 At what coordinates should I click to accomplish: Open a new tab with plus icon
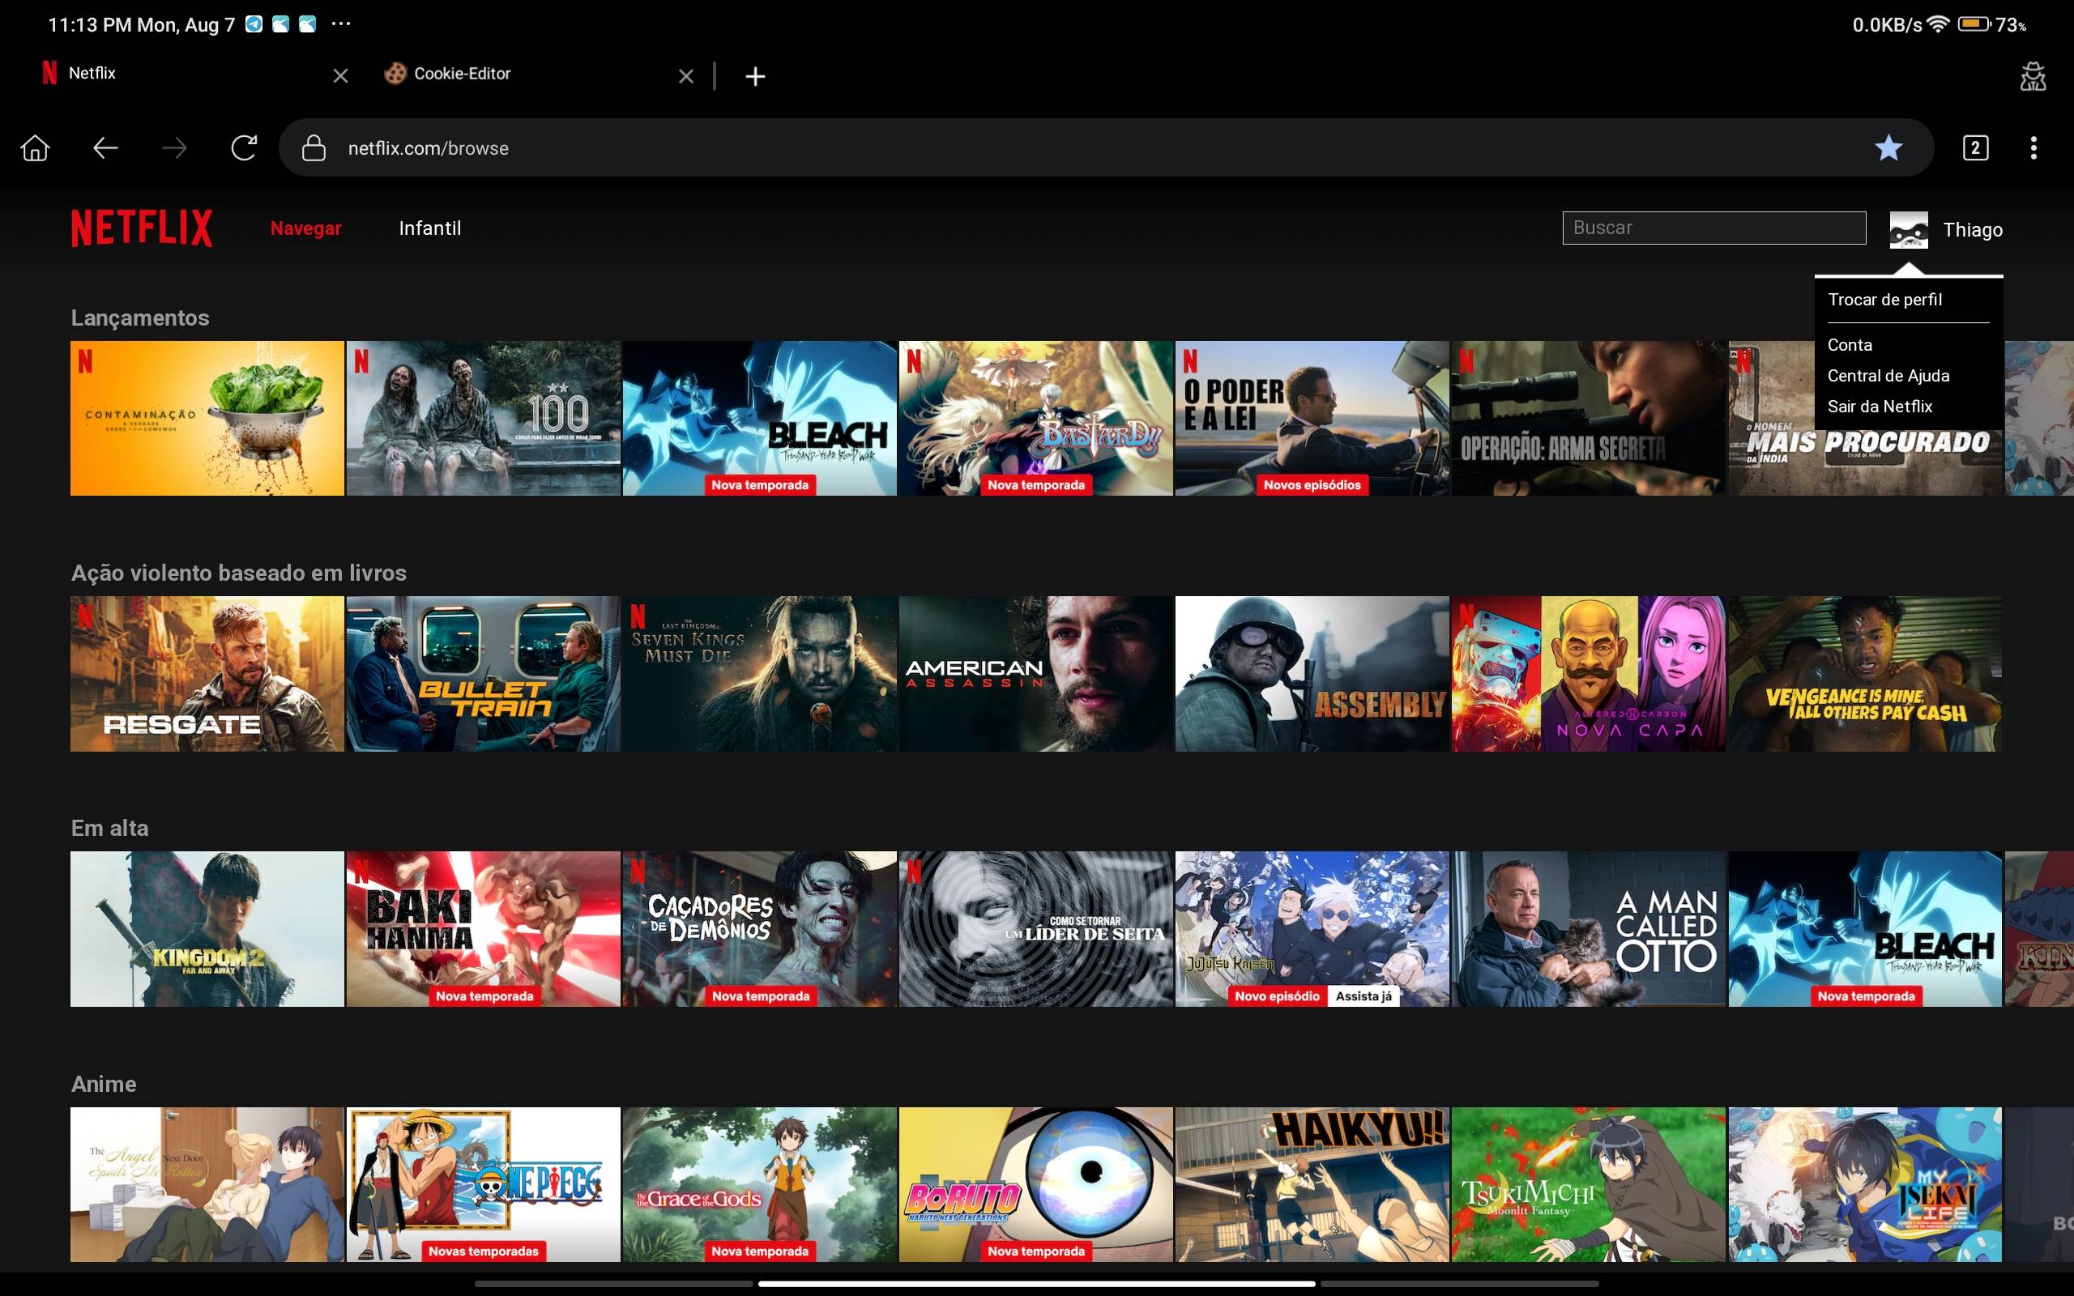point(754,76)
